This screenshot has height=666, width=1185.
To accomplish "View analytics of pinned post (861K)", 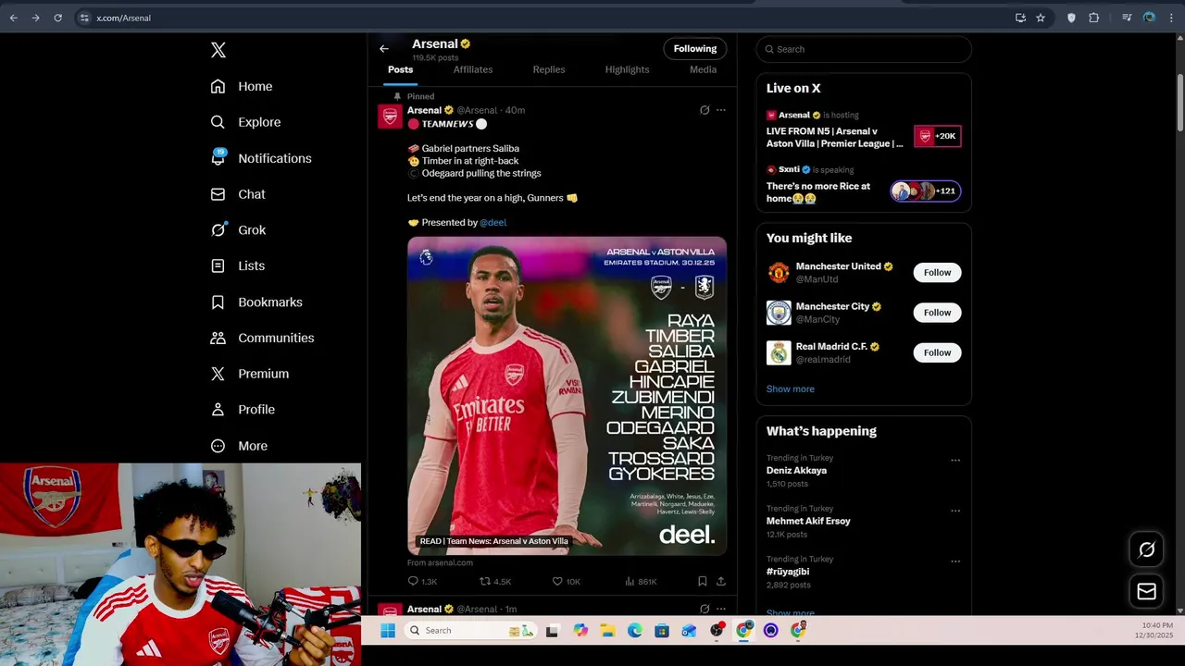I will tap(641, 582).
